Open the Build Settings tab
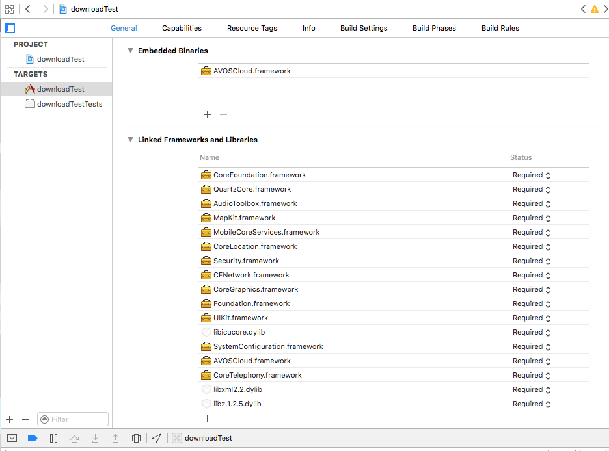This screenshot has width=609, height=451. coord(364,28)
